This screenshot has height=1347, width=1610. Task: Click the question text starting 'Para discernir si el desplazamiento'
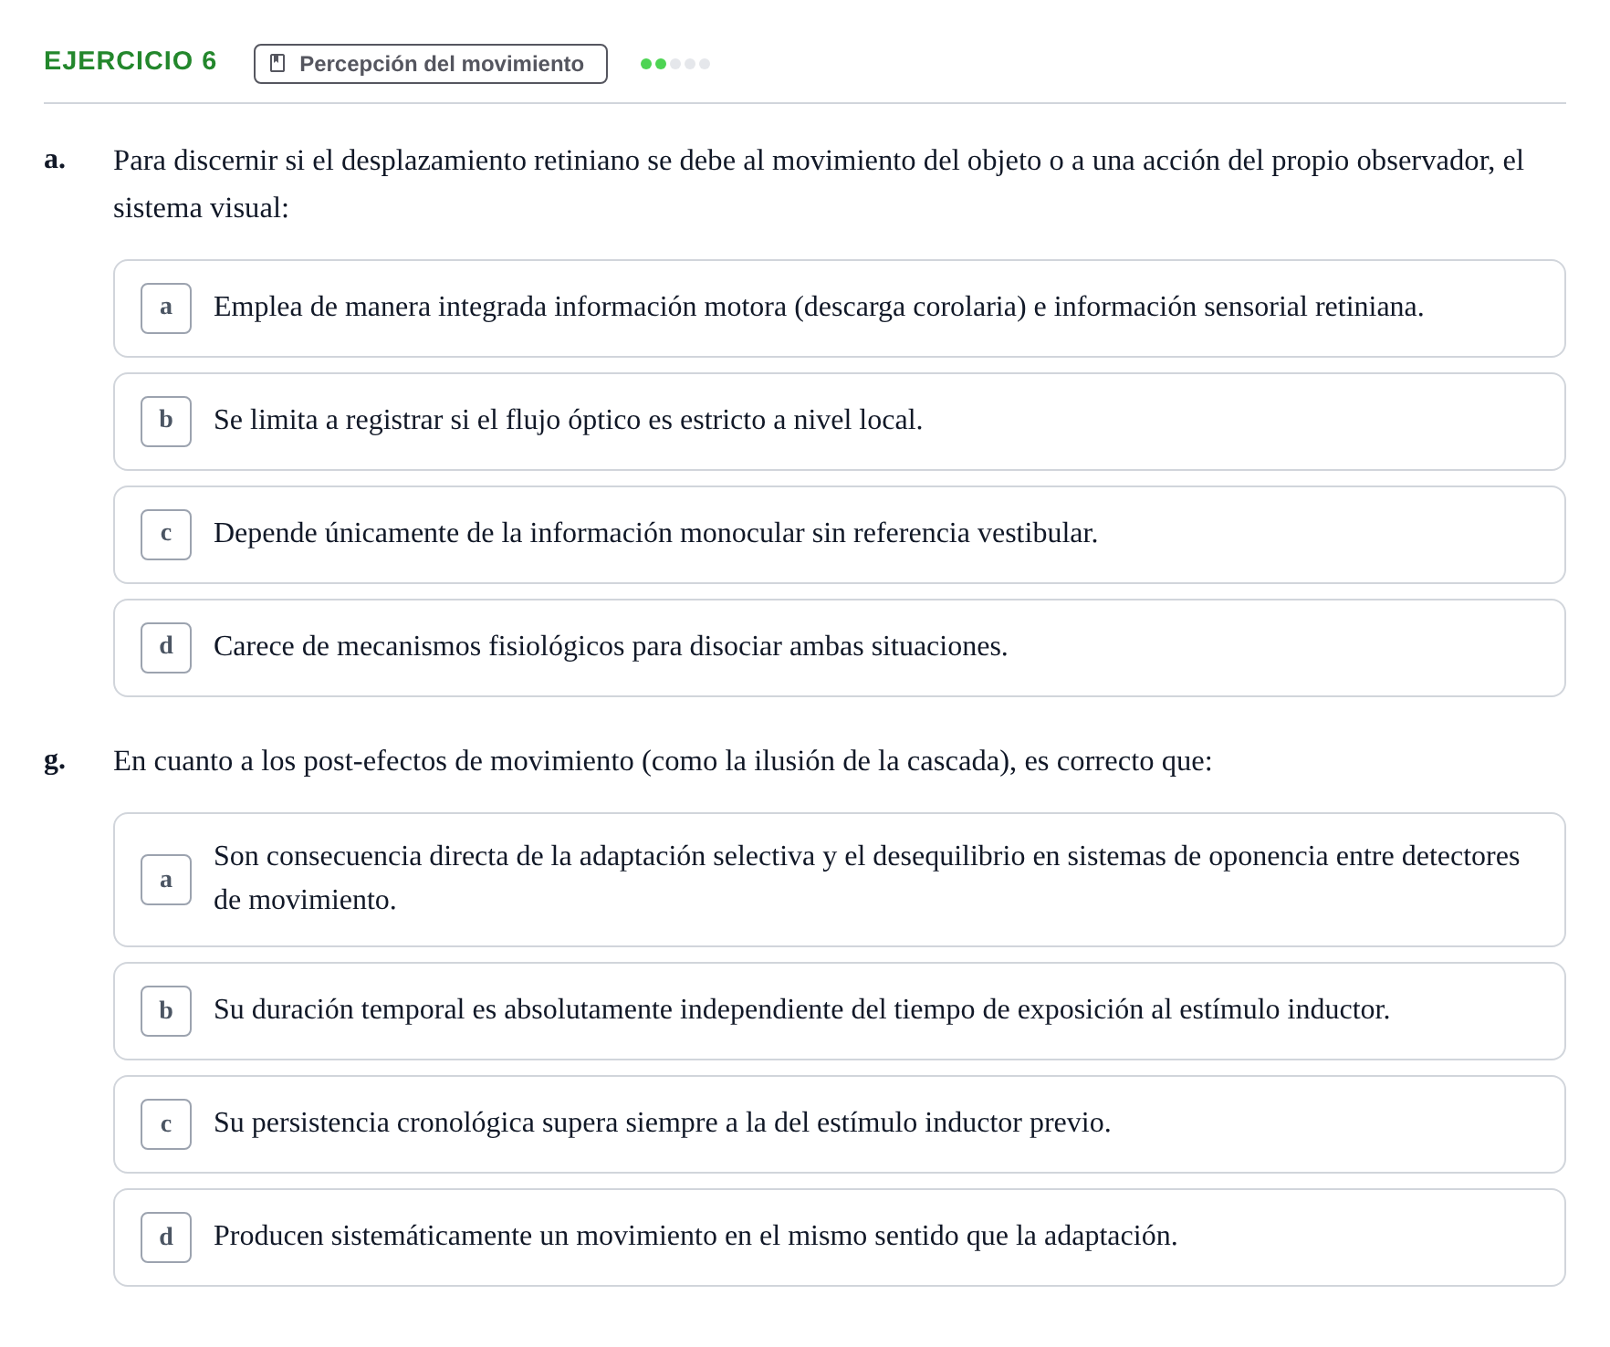pos(818,184)
